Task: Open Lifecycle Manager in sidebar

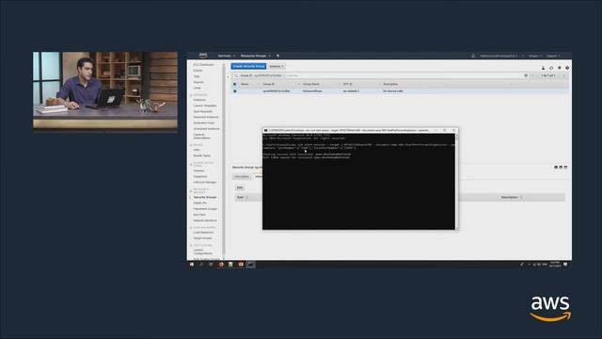Action: pos(205,182)
